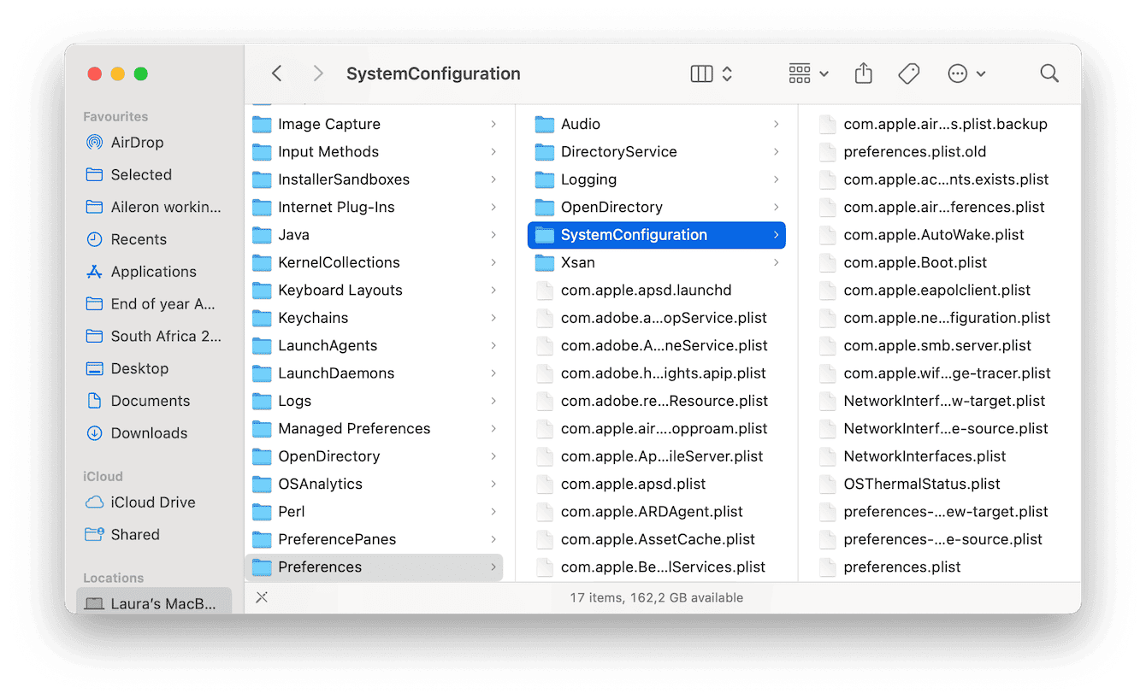Click the Share icon in the toolbar
The image size is (1146, 699).
pos(863,73)
